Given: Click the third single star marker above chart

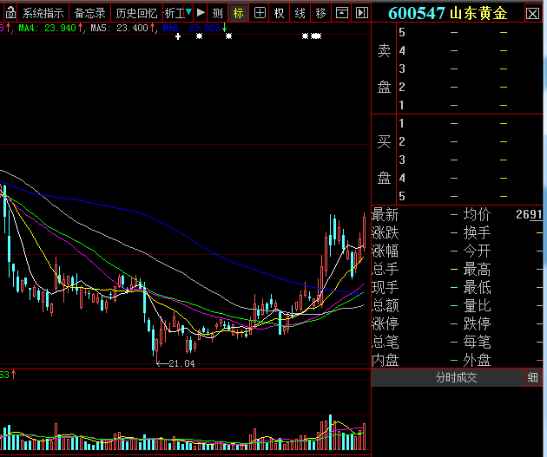Looking at the screenshot, I should click(x=306, y=36).
